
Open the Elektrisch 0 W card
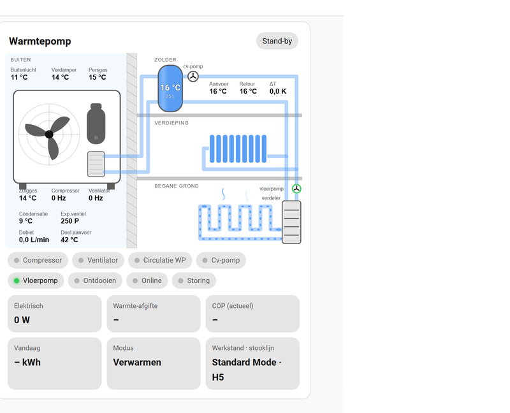[55, 314]
